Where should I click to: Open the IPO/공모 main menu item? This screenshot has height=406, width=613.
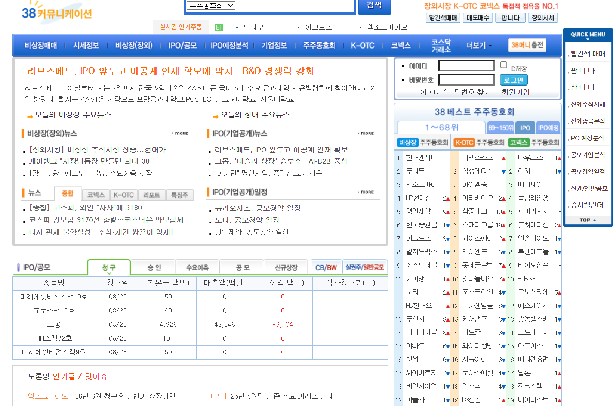tap(182, 46)
